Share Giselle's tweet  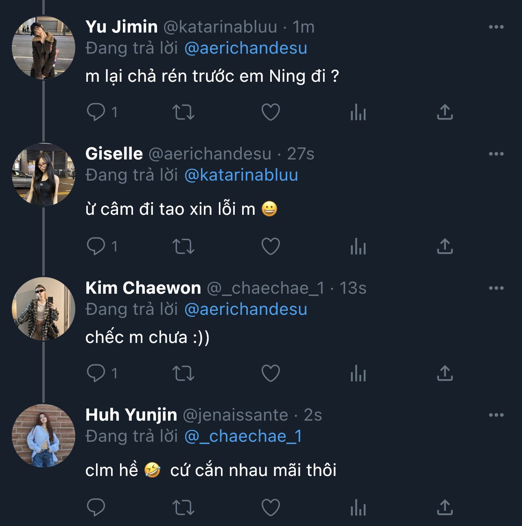click(445, 247)
